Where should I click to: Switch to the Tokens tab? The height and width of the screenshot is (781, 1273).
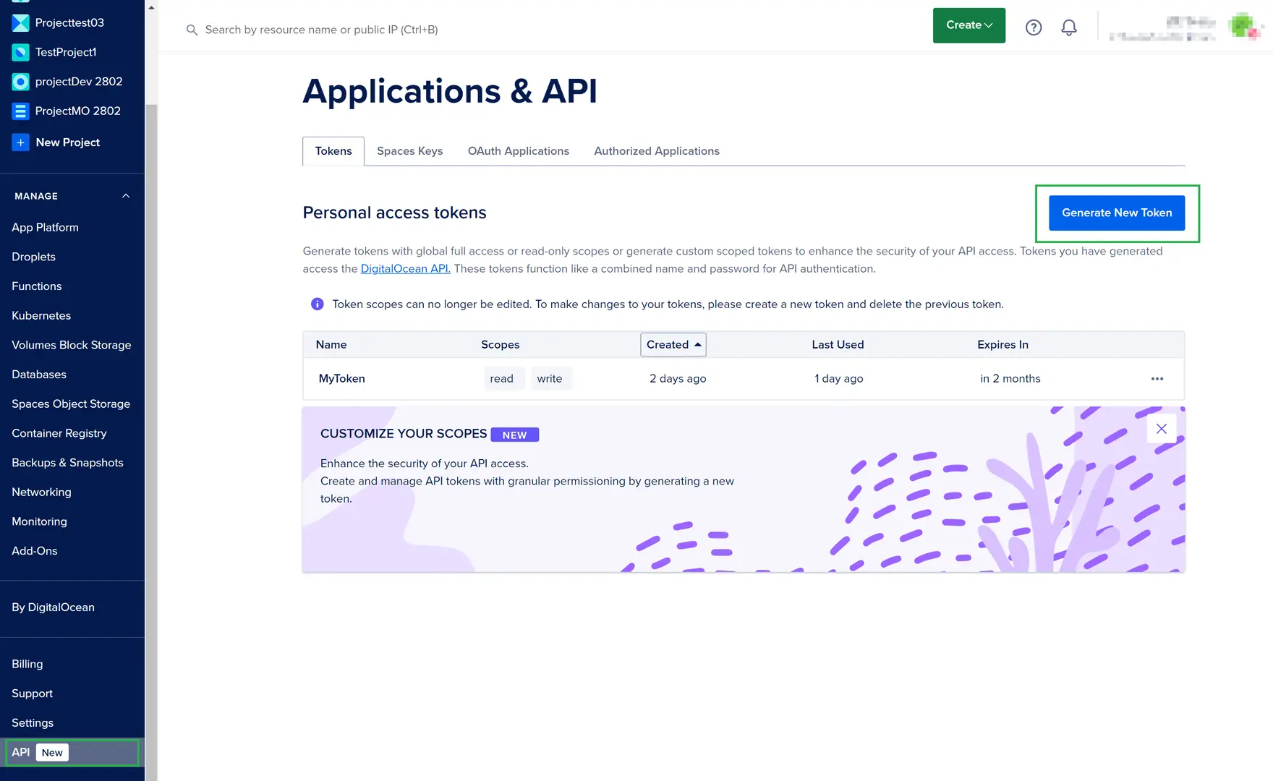click(x=333, y=151)
